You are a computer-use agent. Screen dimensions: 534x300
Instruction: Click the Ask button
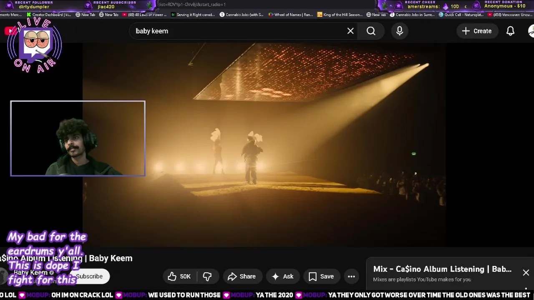tap(282, 276)
